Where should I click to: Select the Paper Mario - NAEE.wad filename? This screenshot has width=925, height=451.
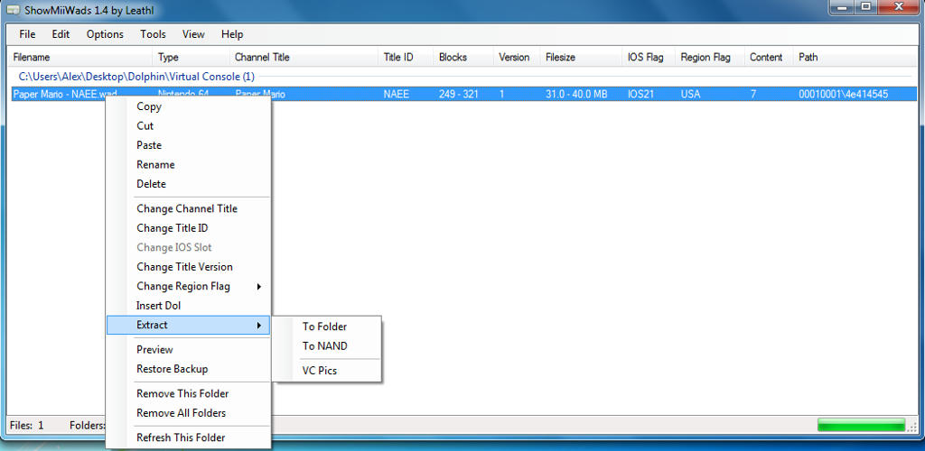[x=65, y=94]
